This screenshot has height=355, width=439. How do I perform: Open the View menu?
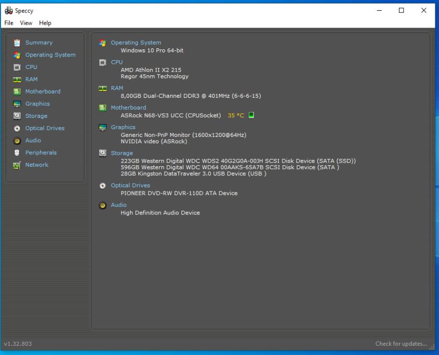coord(26,23)
